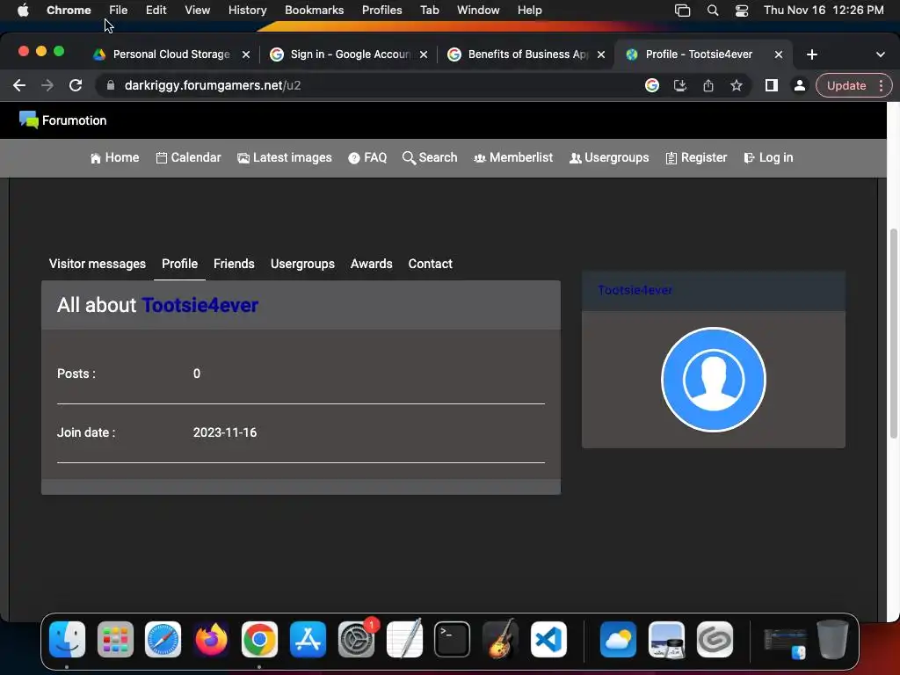
Task: Open the File menu
Action: 119,10
